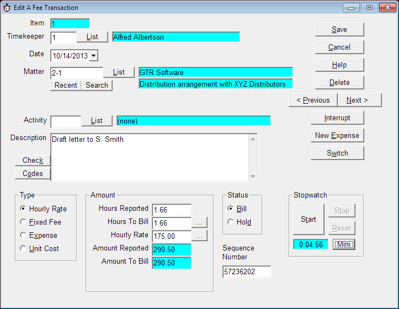Viewport: 399px width, 309px height.
Task: Open the Matter List
Action: coord(119,72)
